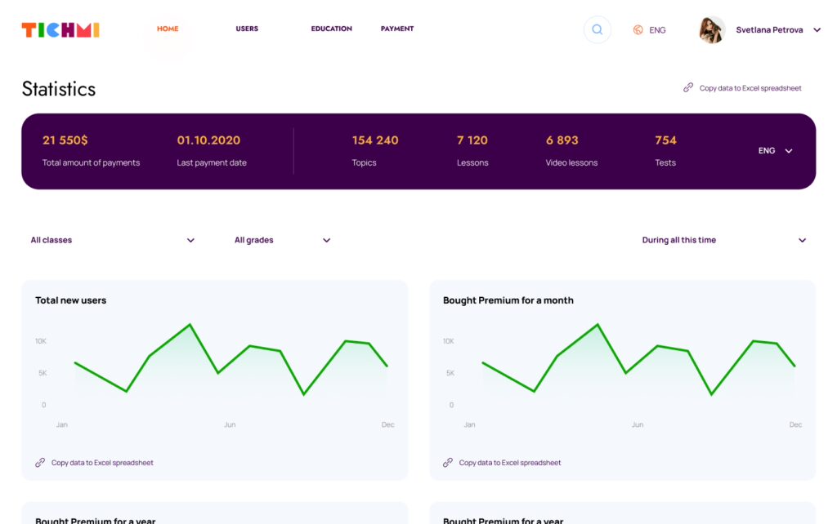Click the 7 120 Lessons figure
The width and height of the screenshot is (837, 524).
(x=472, y=140)
